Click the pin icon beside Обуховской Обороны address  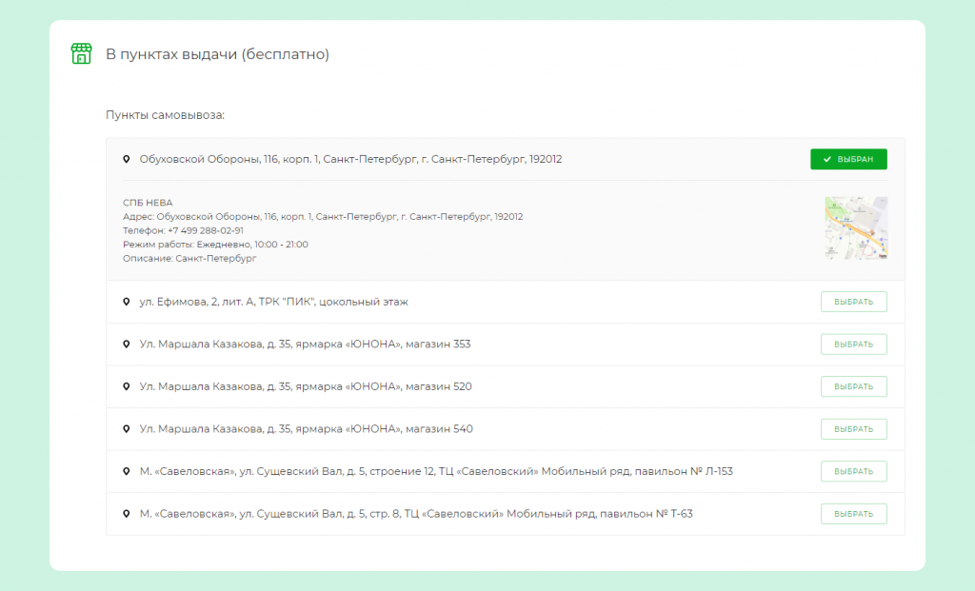tap(127, 159)
